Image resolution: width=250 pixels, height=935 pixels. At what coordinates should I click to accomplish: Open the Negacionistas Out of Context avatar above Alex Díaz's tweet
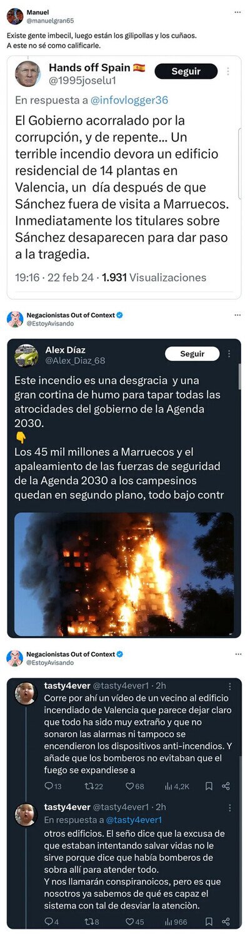15,319
